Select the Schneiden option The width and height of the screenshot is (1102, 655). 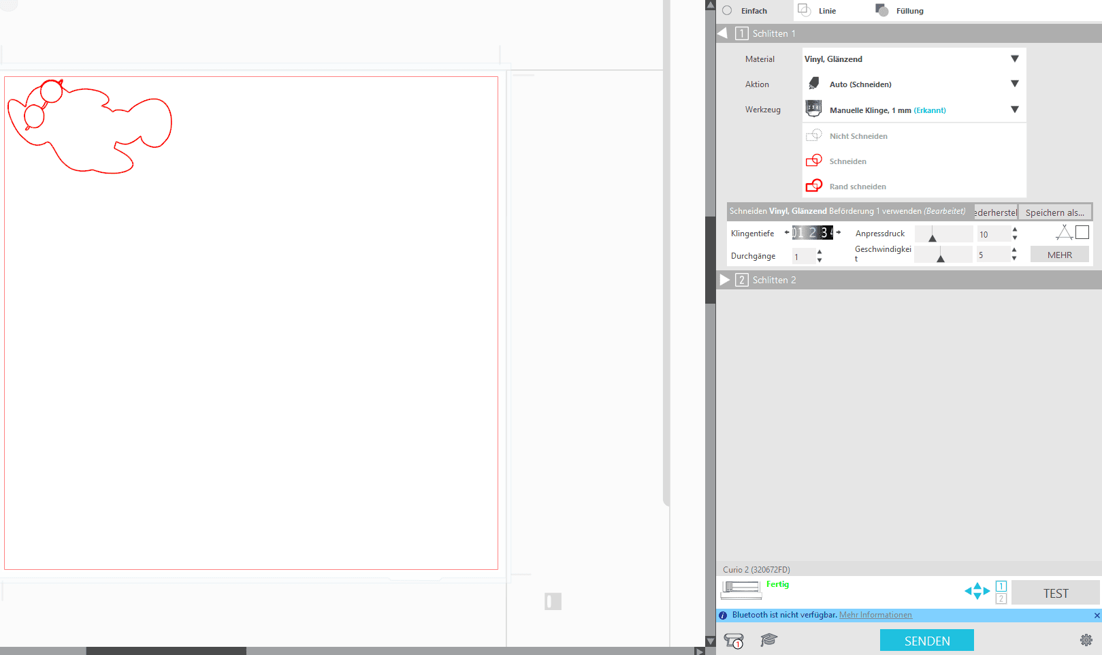click(x=914, y=161)
